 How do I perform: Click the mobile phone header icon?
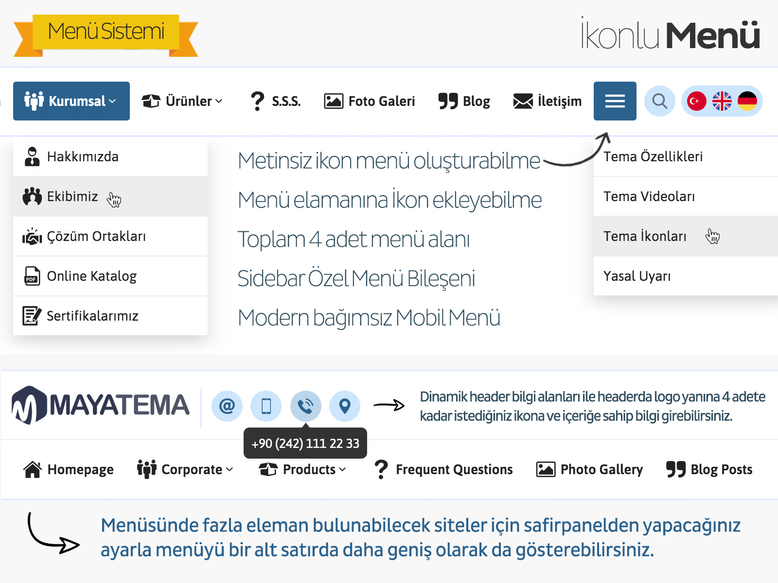coord(266,406)
